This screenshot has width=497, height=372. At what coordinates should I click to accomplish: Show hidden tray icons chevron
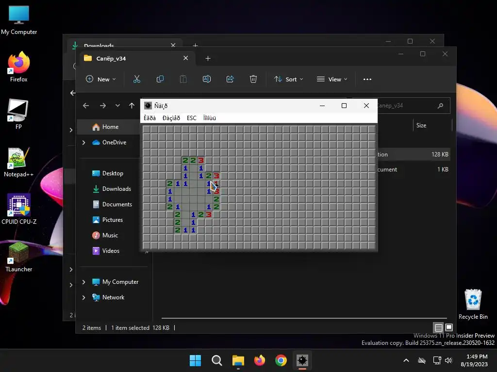[406, 360]
